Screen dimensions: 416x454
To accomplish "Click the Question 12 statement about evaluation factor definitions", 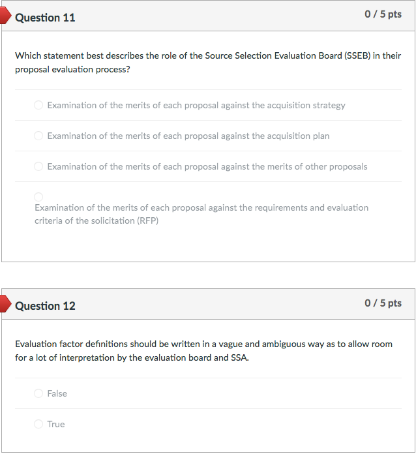I will 203,350.
